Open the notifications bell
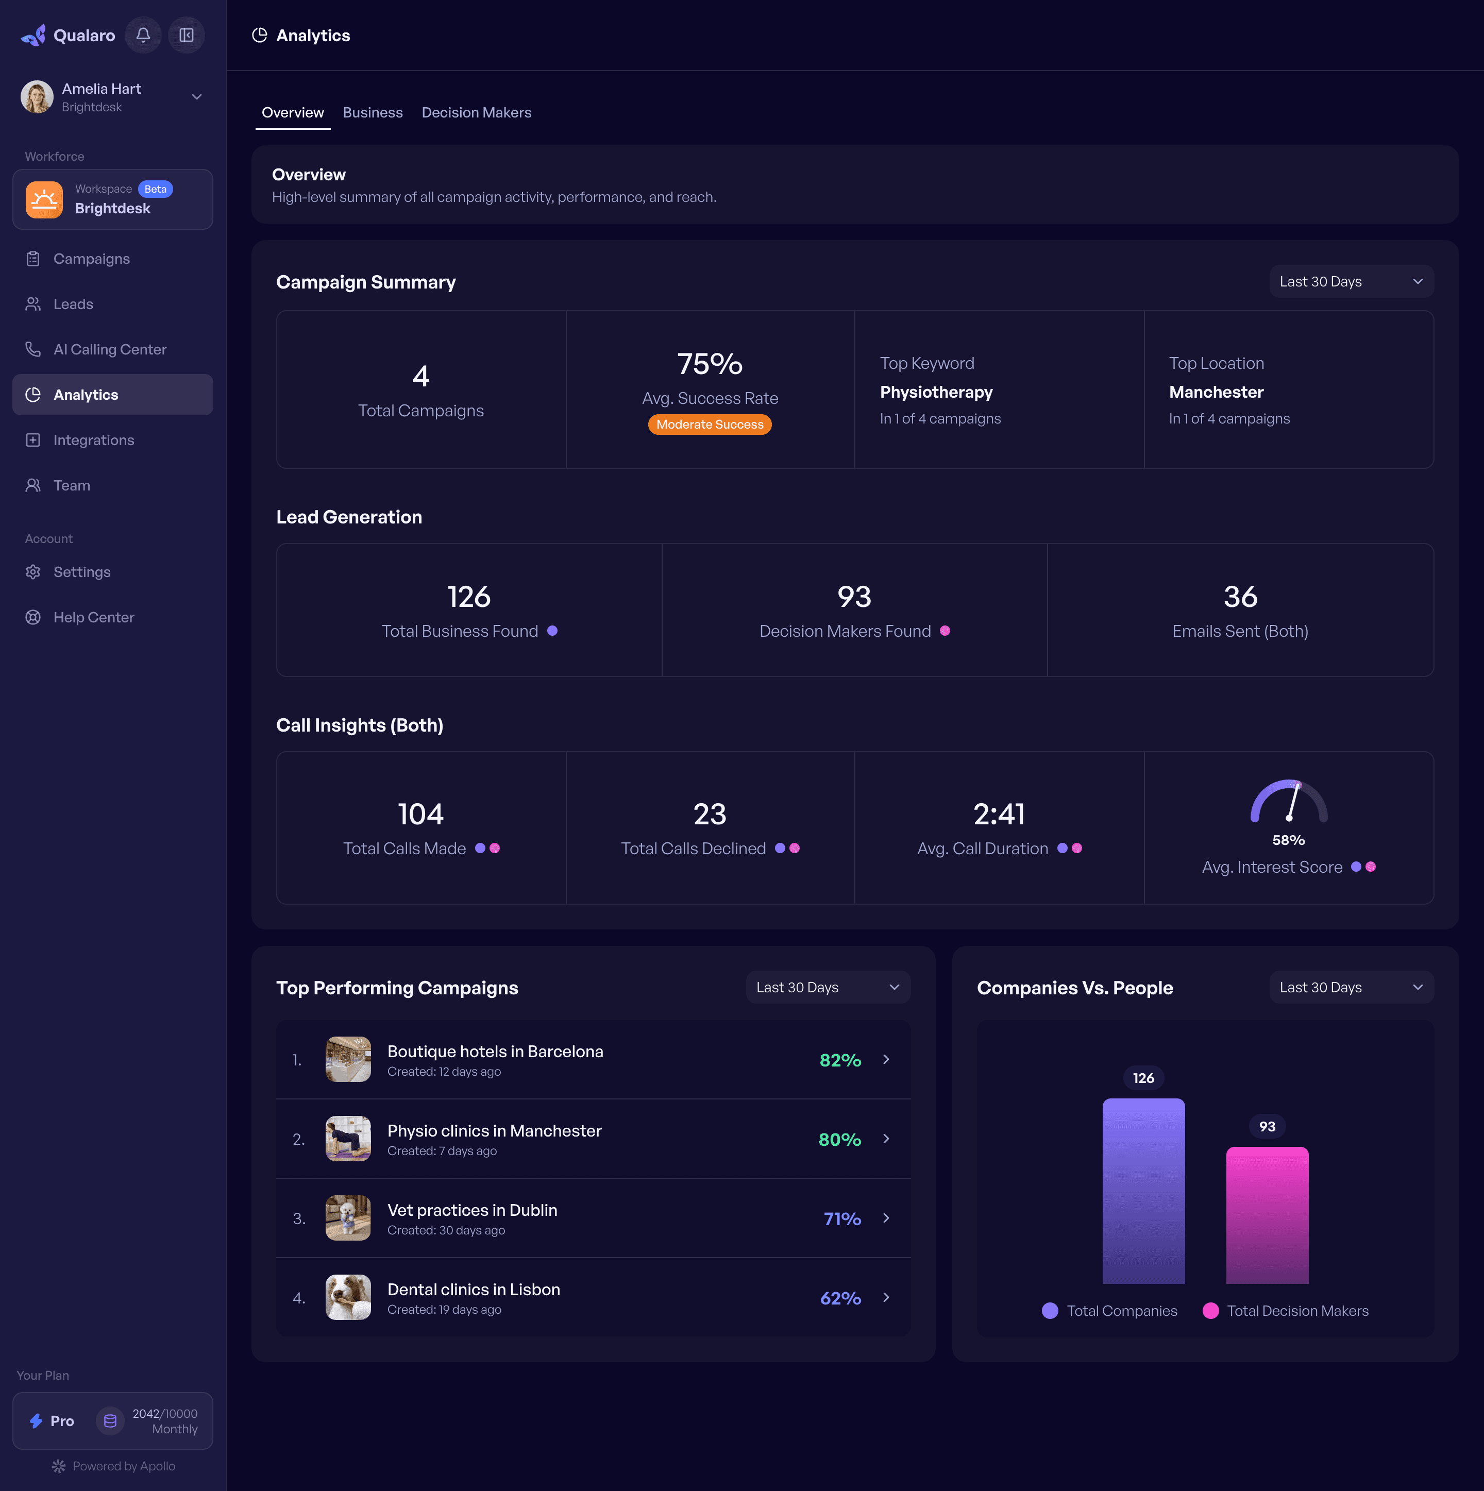1484x1491 pixels. tap(143, 35)
